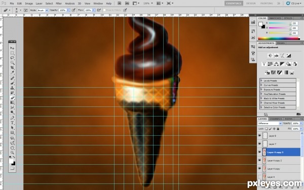Select the Dodge tool
The width and height of the screenshot is (304, 190).
(12, 112)
